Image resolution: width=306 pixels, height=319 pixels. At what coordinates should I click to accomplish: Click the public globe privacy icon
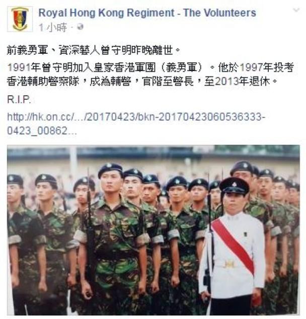81,27
